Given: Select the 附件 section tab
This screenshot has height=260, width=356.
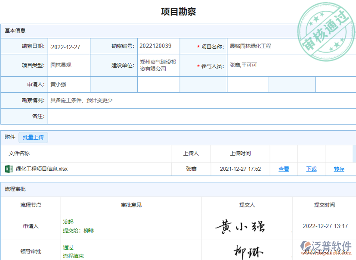Looking at the screenshot, I should [x=9, y=138].
